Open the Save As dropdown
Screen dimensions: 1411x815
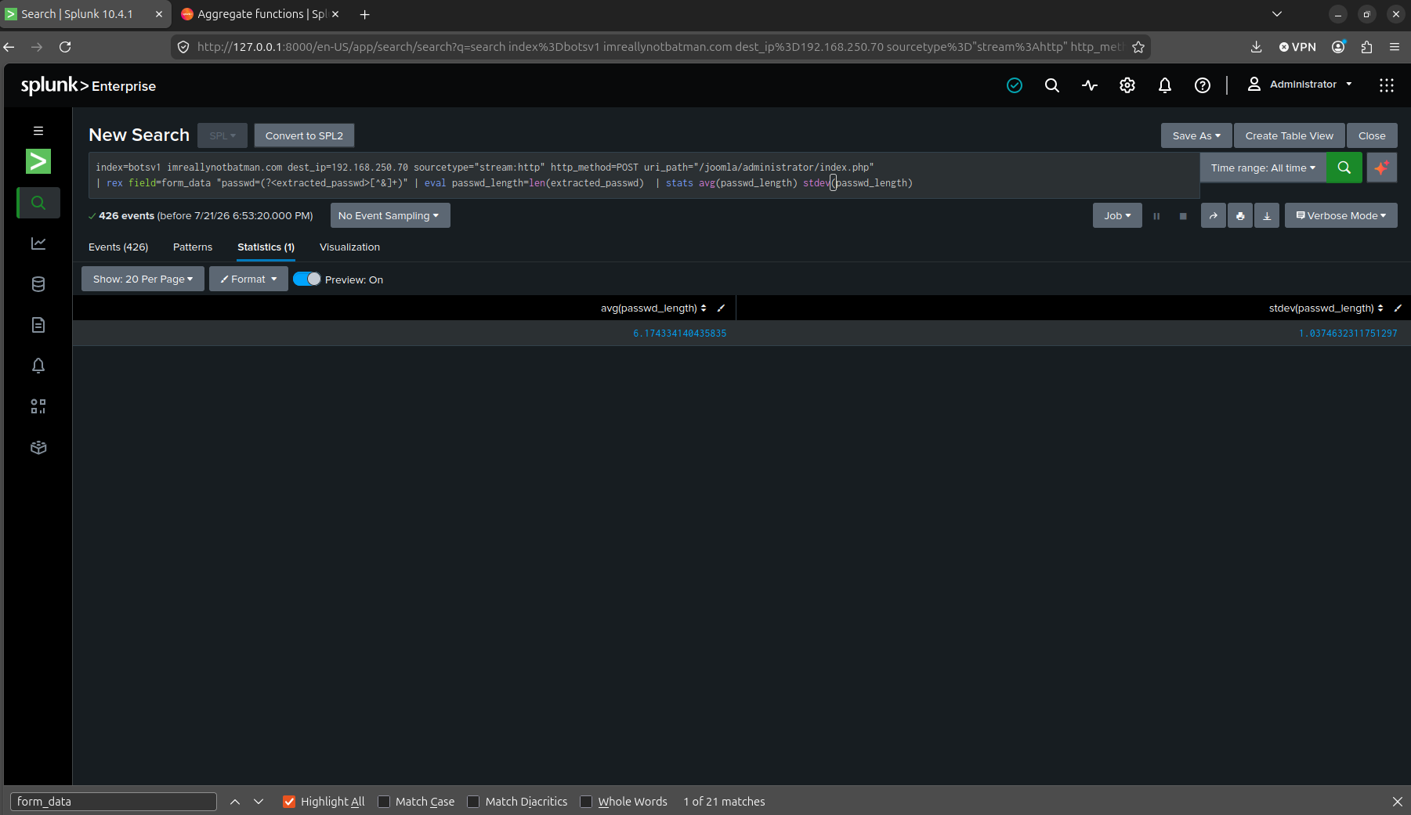coord(1196,135)
